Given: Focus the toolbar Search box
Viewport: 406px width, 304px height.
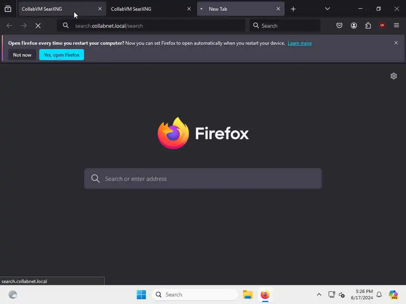Looking at the screenshot, I should (x=285, y=26).
